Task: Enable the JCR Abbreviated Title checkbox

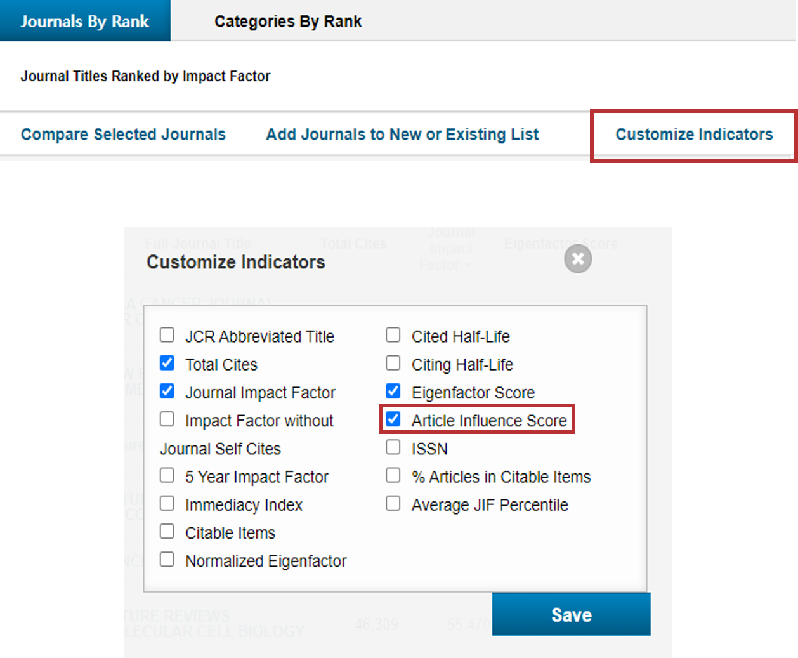Action: pyautogui.click(x=167, y=335)
